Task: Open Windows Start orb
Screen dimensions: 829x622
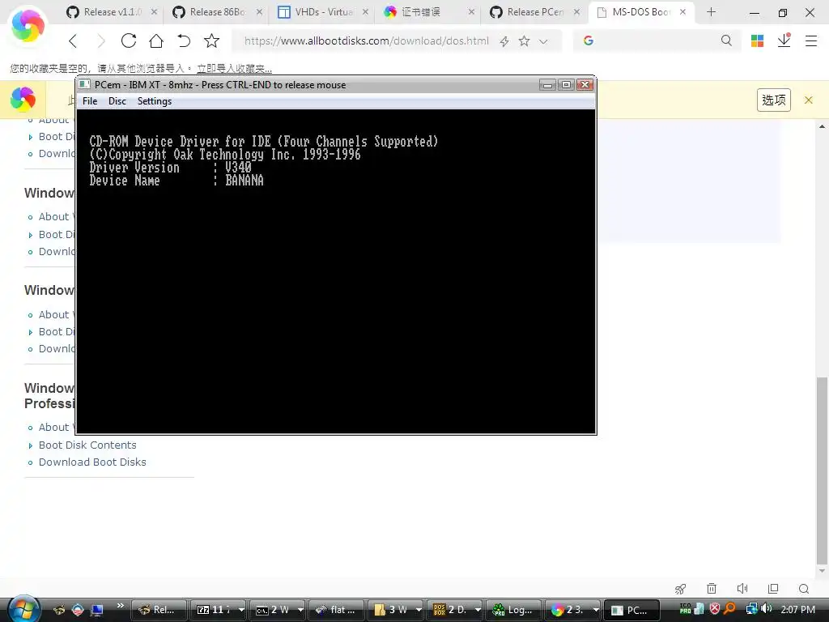Action: click(23, 609)
